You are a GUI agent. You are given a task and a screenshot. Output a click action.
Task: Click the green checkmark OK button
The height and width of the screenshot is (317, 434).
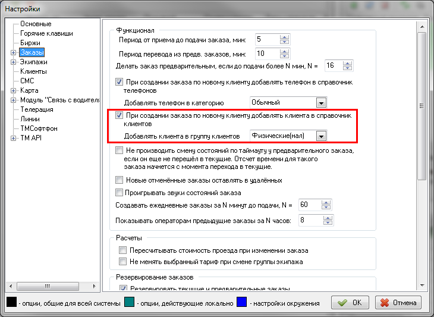[350, 302]
